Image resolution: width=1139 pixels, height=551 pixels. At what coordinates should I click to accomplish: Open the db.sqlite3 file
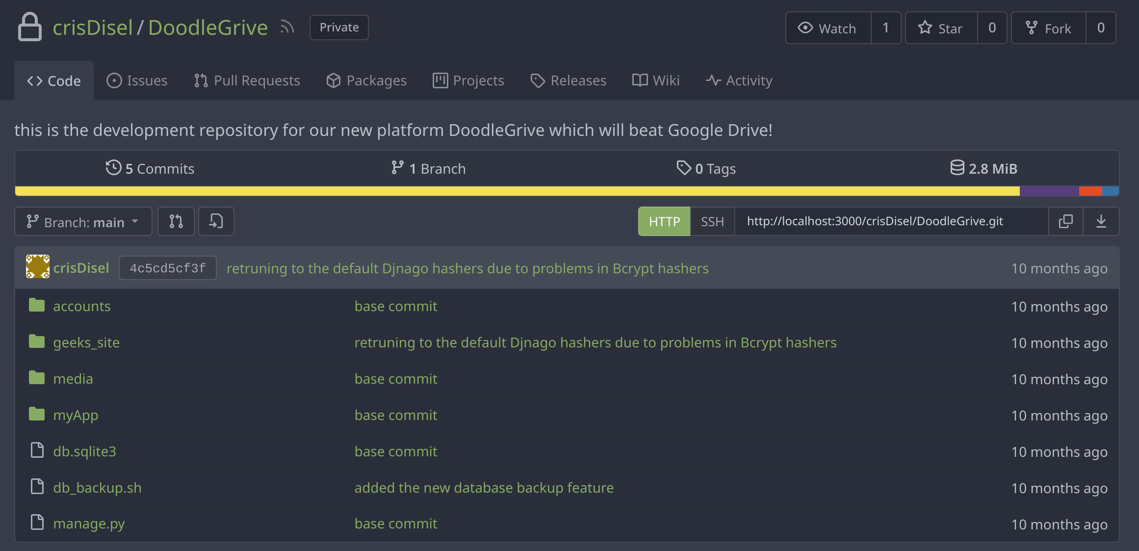pyautogui.click(x=85, y=451)
